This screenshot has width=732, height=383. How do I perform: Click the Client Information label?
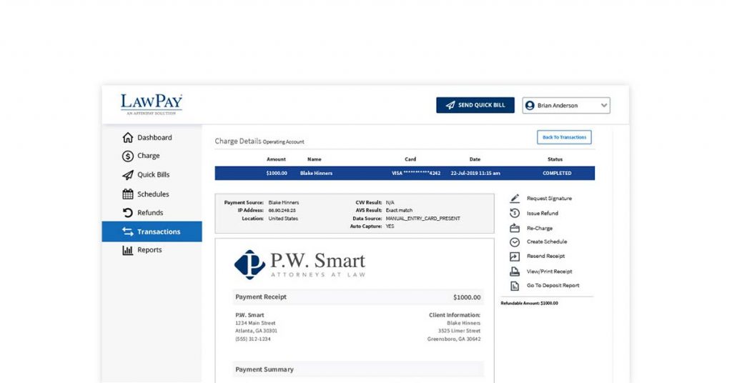tap(455, 315)
